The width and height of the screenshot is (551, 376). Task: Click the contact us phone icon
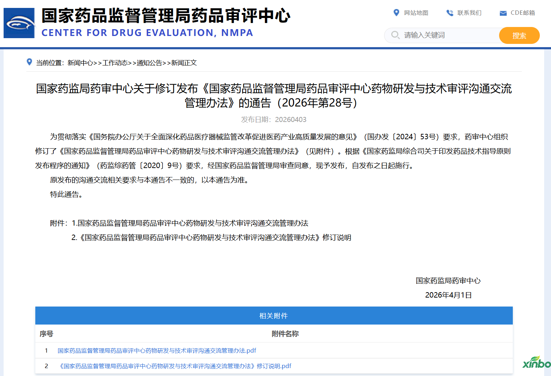tap(450, 13)
